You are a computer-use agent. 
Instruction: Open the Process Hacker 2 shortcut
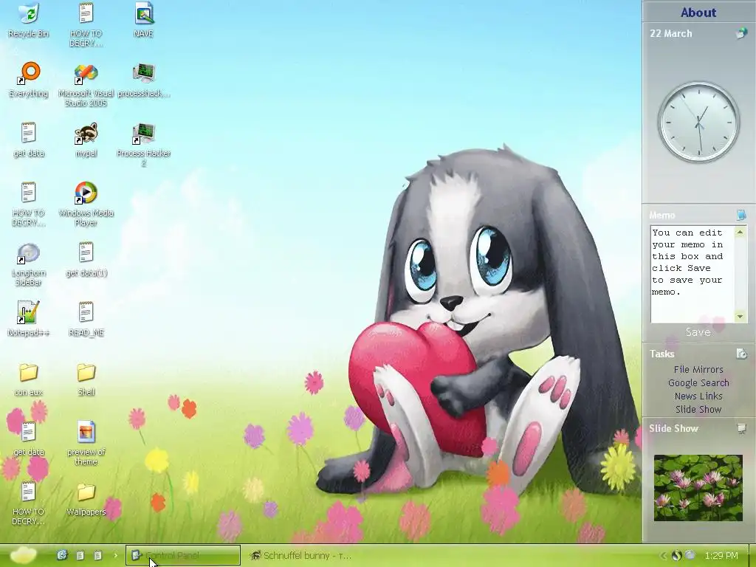144,145
